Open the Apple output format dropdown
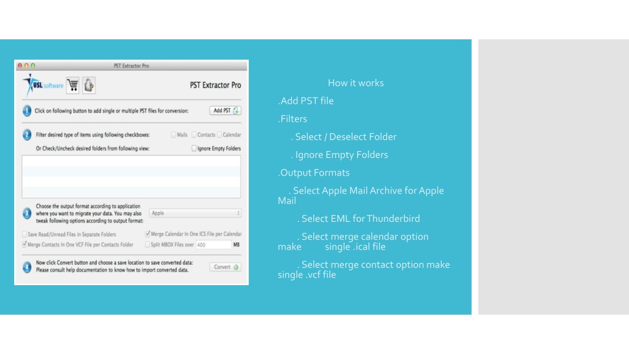Viewport: 629px width, 354px height. 195,213
